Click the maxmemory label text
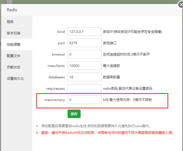The image size is (183, 151). 55,100
